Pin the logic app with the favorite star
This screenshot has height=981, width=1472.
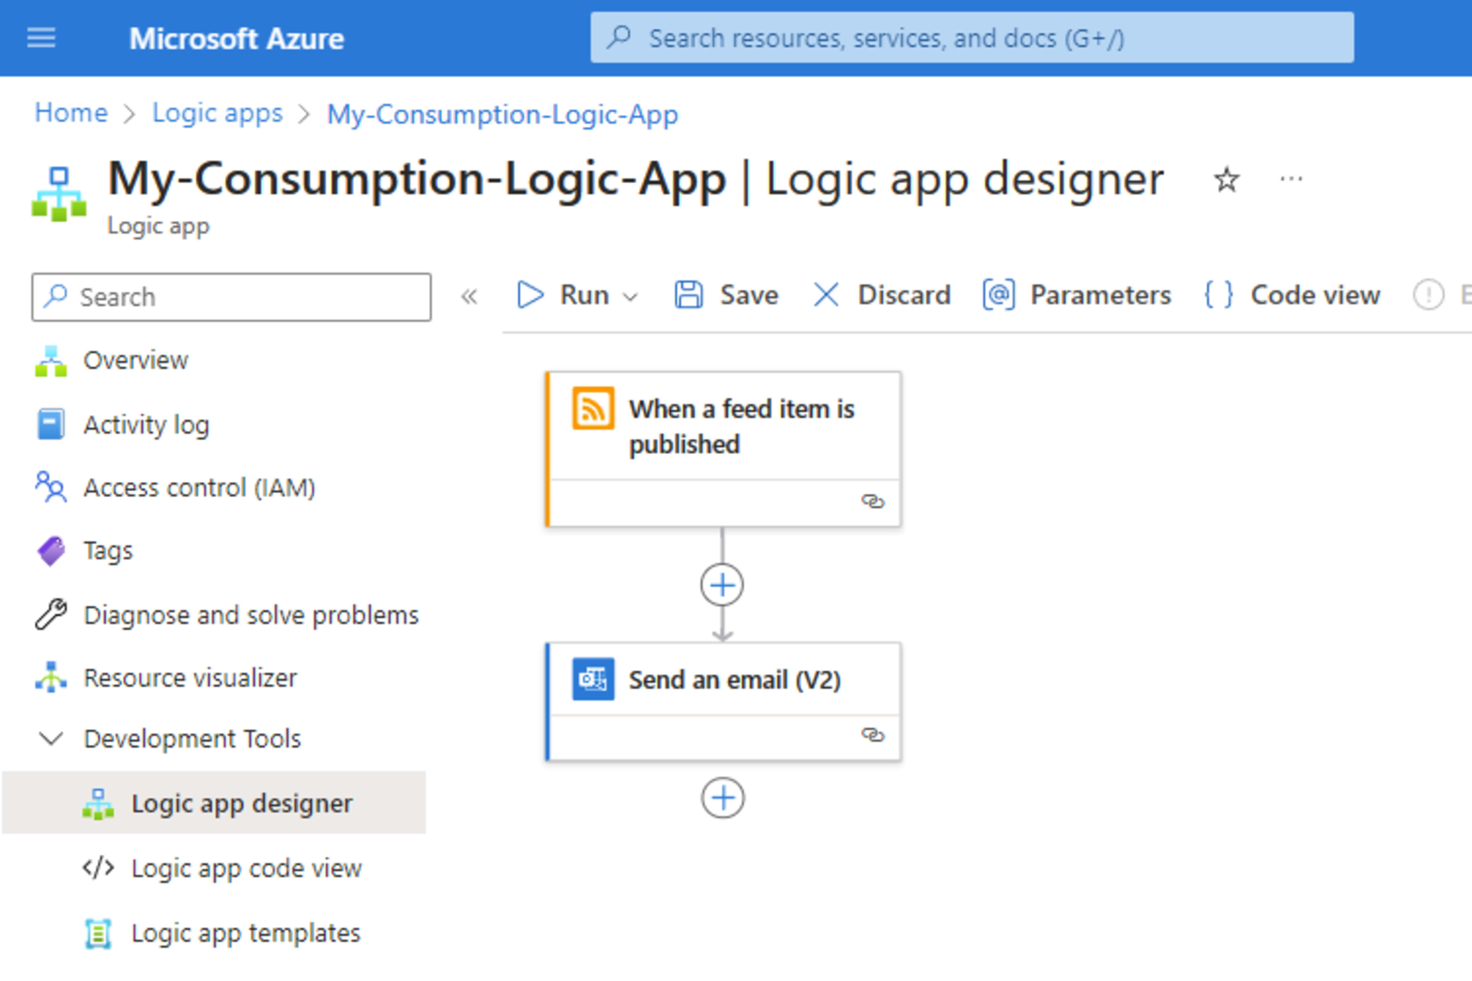pos(1226,180)
